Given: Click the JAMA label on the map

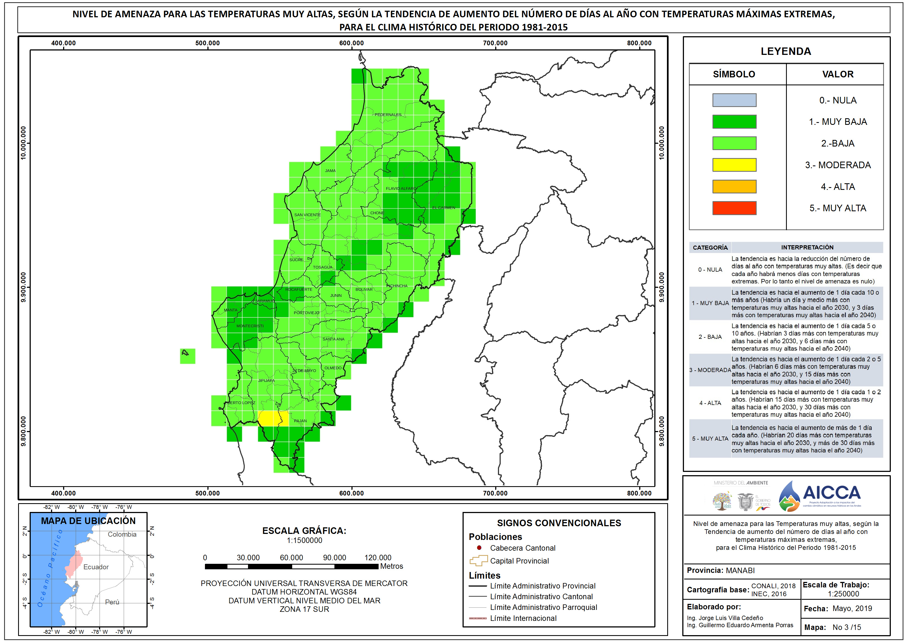Looking at the screenshot, I should coord(330,171).
